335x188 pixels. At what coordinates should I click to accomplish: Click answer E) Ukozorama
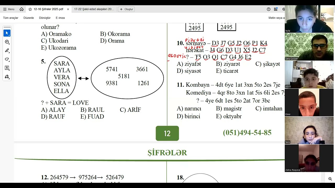click(x=59, y=48)
